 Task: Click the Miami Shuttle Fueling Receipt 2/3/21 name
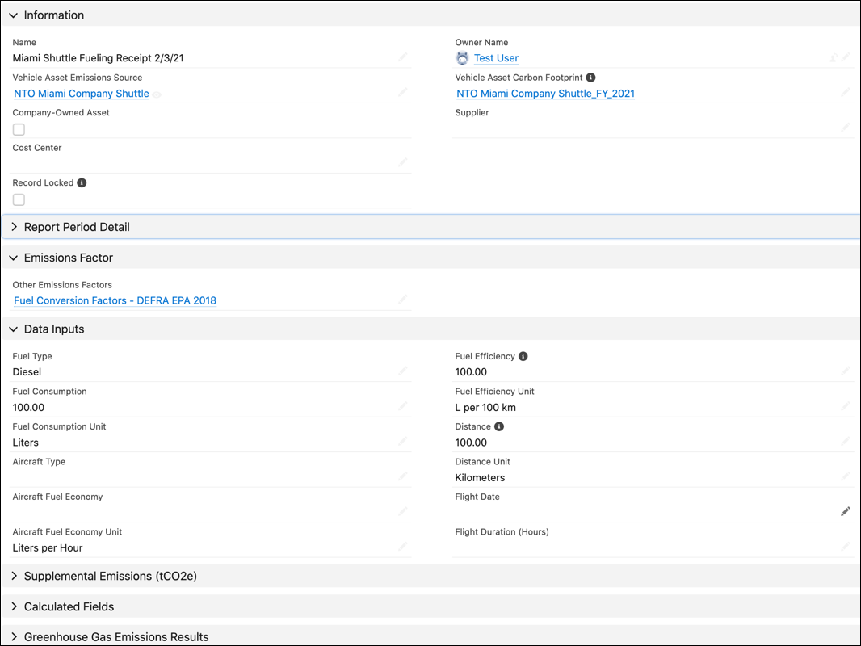[98, 57]
